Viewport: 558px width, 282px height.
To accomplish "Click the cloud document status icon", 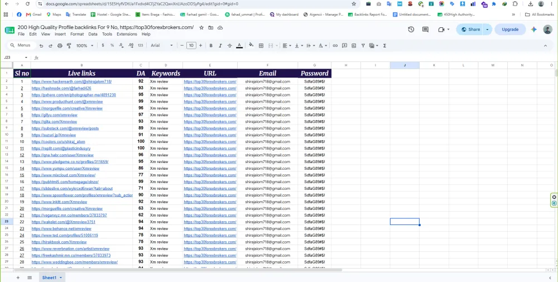I will 220,28.
